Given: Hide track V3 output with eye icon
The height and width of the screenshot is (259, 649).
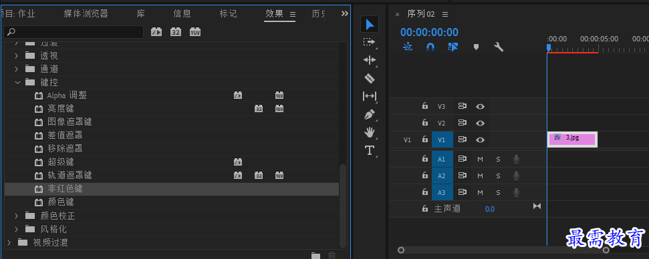Looking at the screenshot, I should point(480,106).
